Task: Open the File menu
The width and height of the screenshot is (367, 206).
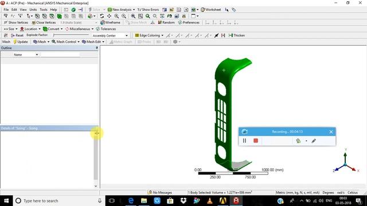Action: (x=6, y=10)
